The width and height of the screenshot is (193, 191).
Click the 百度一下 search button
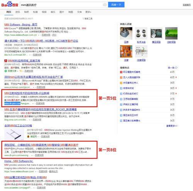(116, 5)
